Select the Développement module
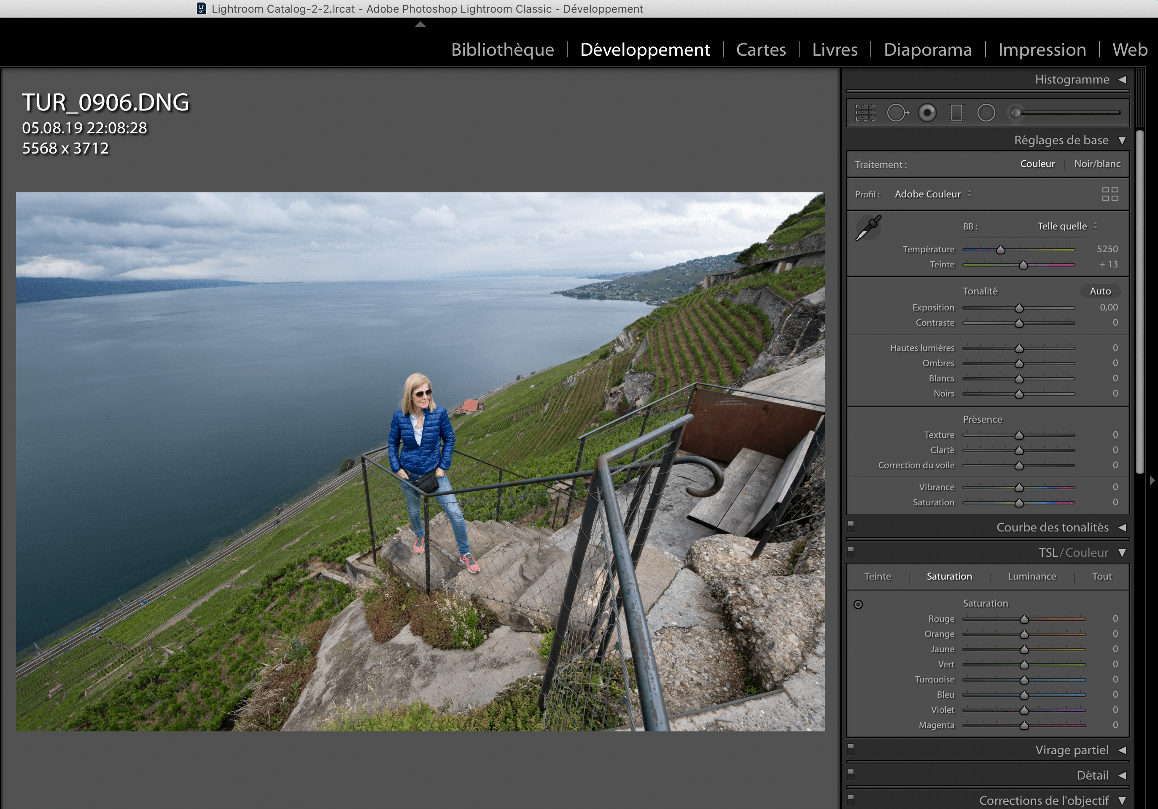Screen dimensions: 1158x809 [x=645, y=49]
